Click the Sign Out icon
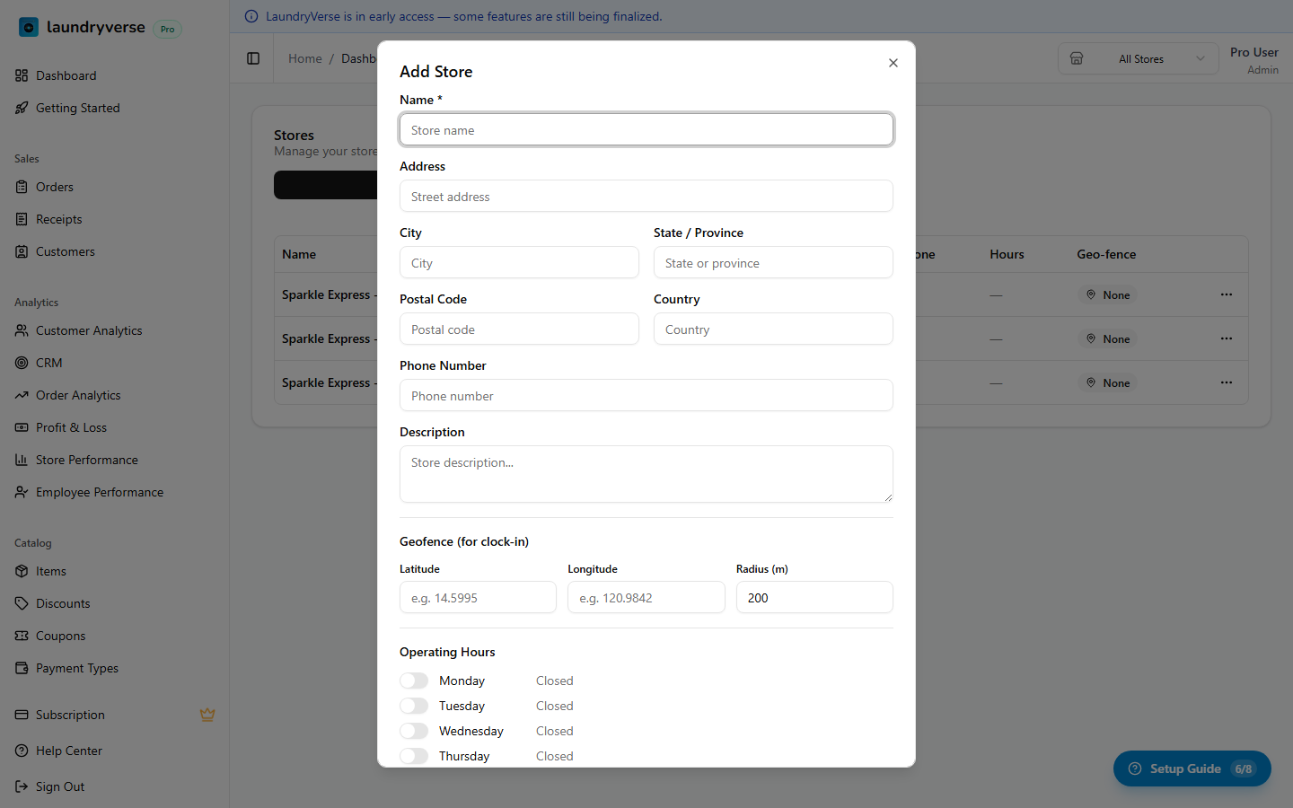 22,786
